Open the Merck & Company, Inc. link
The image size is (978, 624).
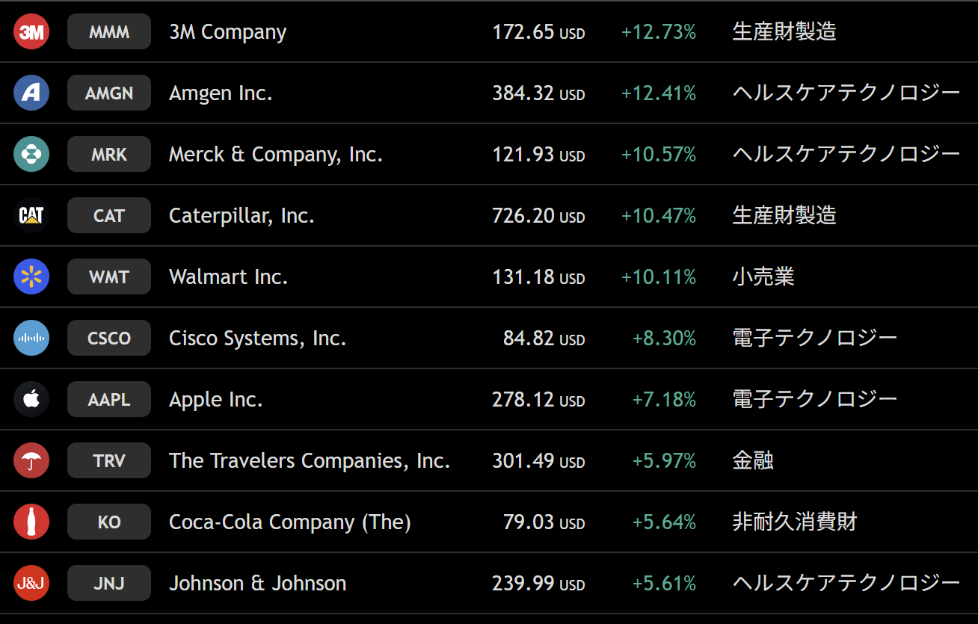pos(275,155)
